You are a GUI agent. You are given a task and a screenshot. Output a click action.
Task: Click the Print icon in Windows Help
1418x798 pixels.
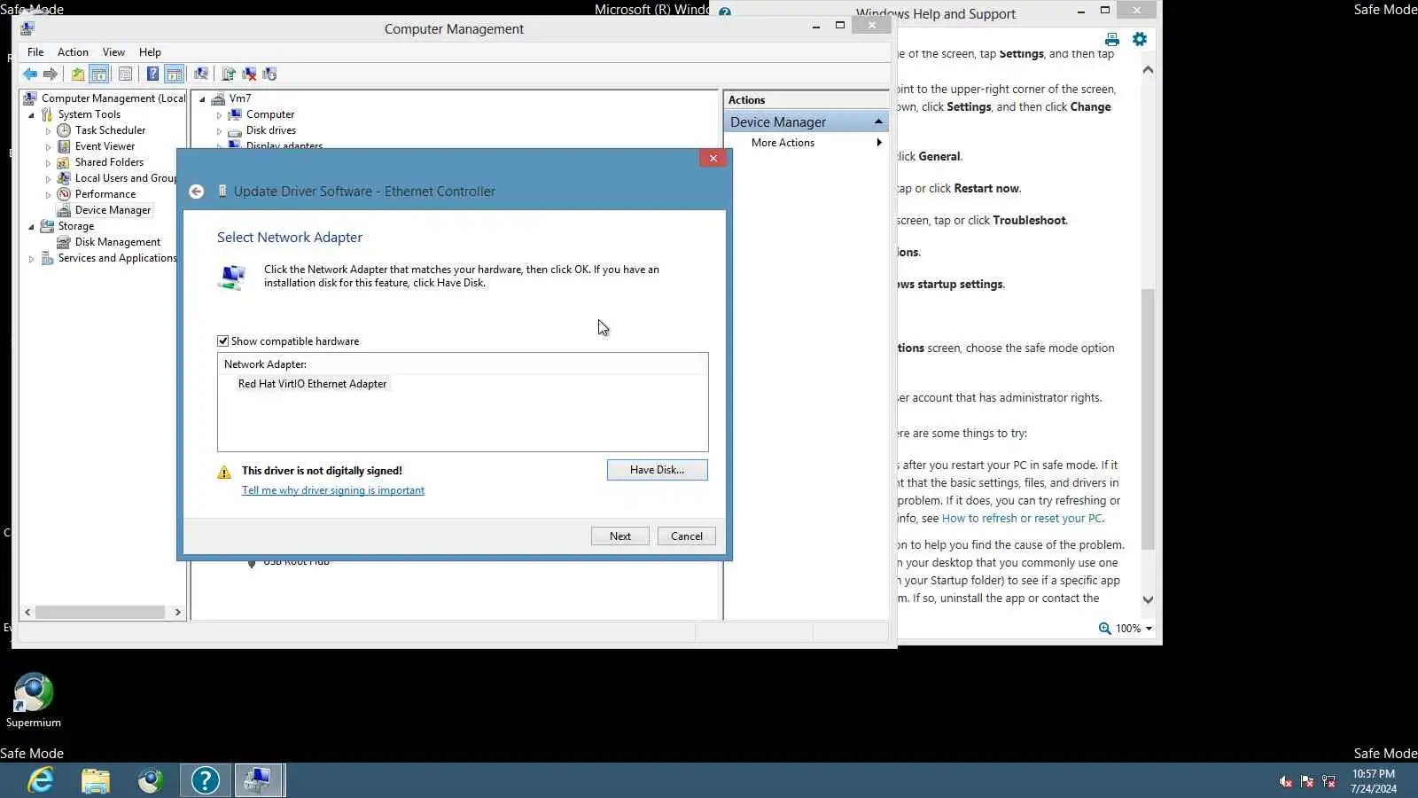1112,40
